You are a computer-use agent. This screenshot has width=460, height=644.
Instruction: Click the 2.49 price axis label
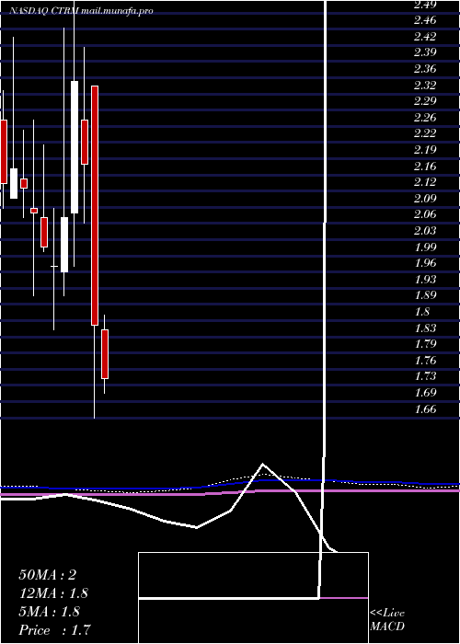[425, 5]
